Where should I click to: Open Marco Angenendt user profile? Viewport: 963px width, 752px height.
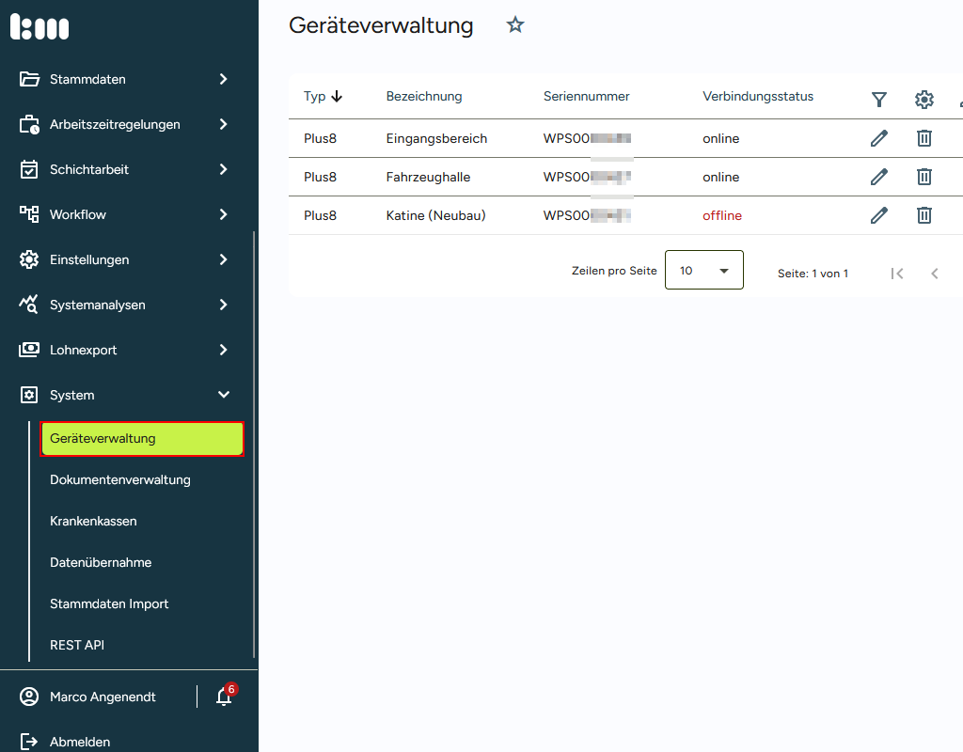coord(102,697)
